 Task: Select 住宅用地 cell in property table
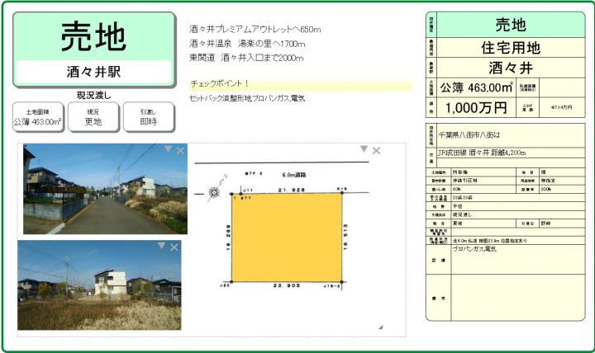click(510, 47)
